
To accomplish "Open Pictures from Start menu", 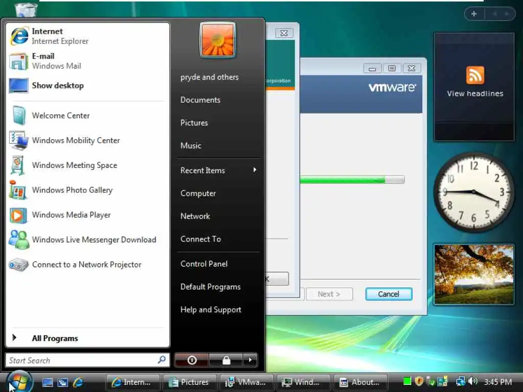I will [x=194, y=122].
